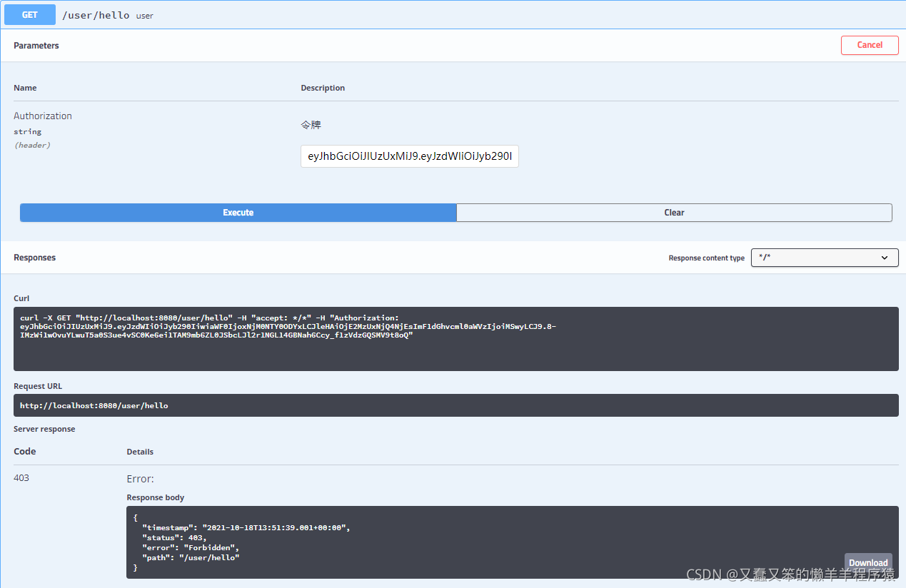This screenshot has height=588, width=906.
Task: Click the user tag next to path
Action: coord(145,16)
